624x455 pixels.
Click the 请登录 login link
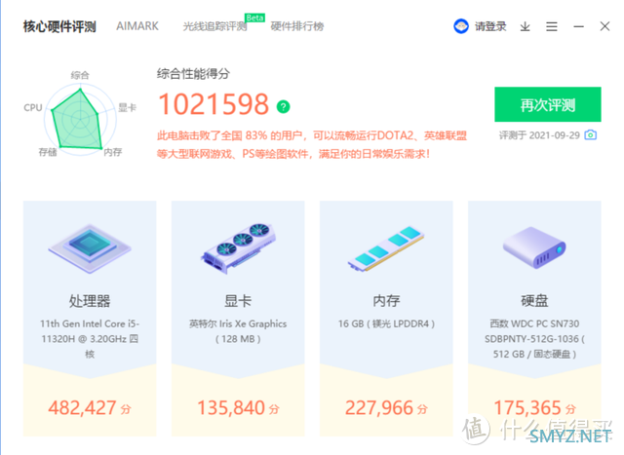[490, 26]
